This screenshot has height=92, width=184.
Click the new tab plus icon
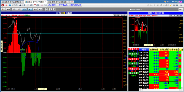tap(72, 2)
